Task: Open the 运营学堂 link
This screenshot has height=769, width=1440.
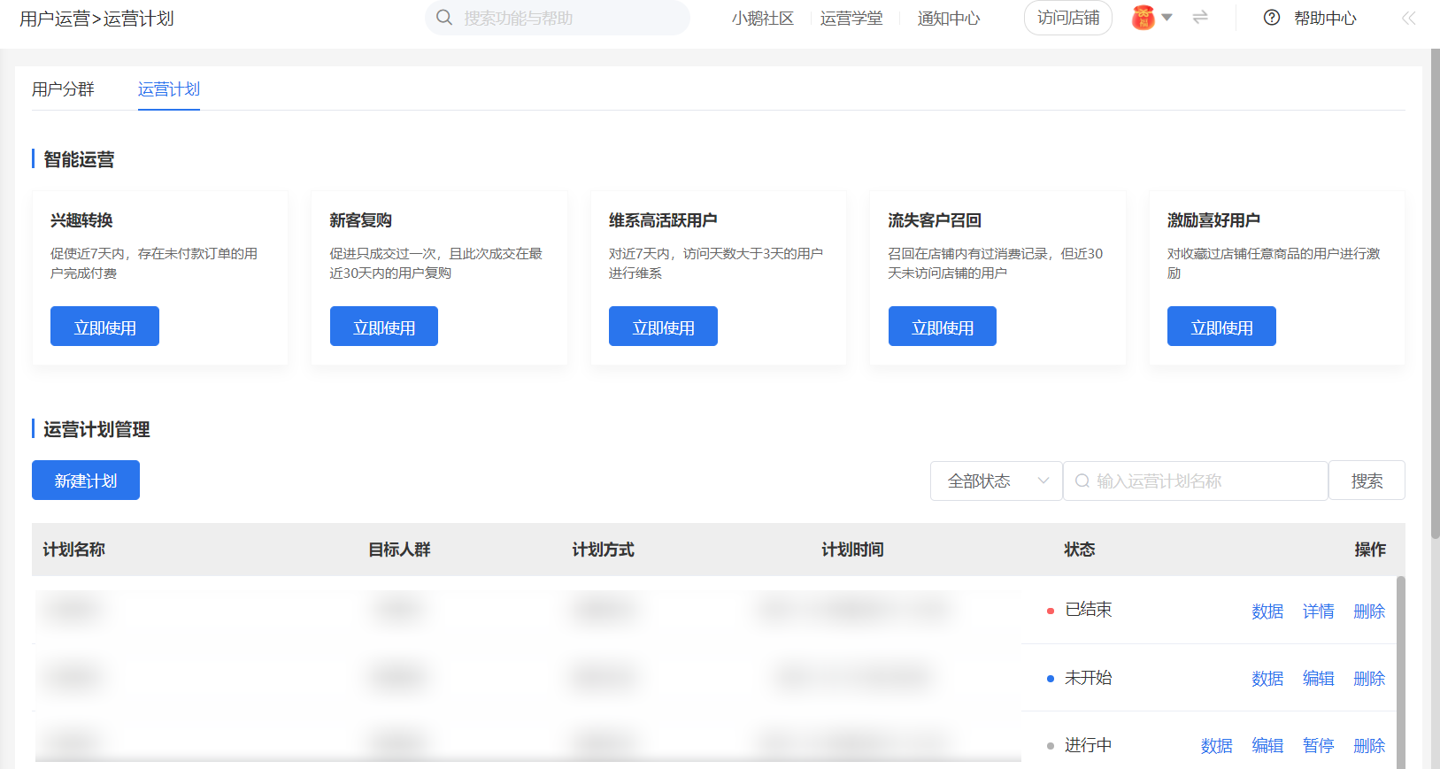Action: point(851,19)
